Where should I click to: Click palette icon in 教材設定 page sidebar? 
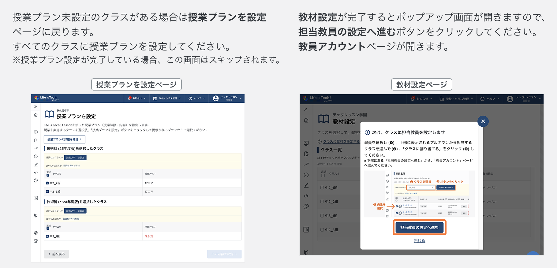point(306,207)
